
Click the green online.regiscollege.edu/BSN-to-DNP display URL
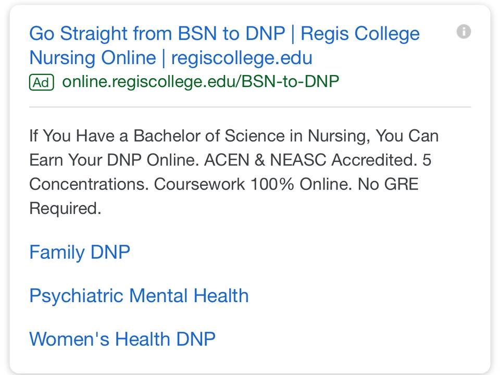pyautogui.click(x=201, y=82)
